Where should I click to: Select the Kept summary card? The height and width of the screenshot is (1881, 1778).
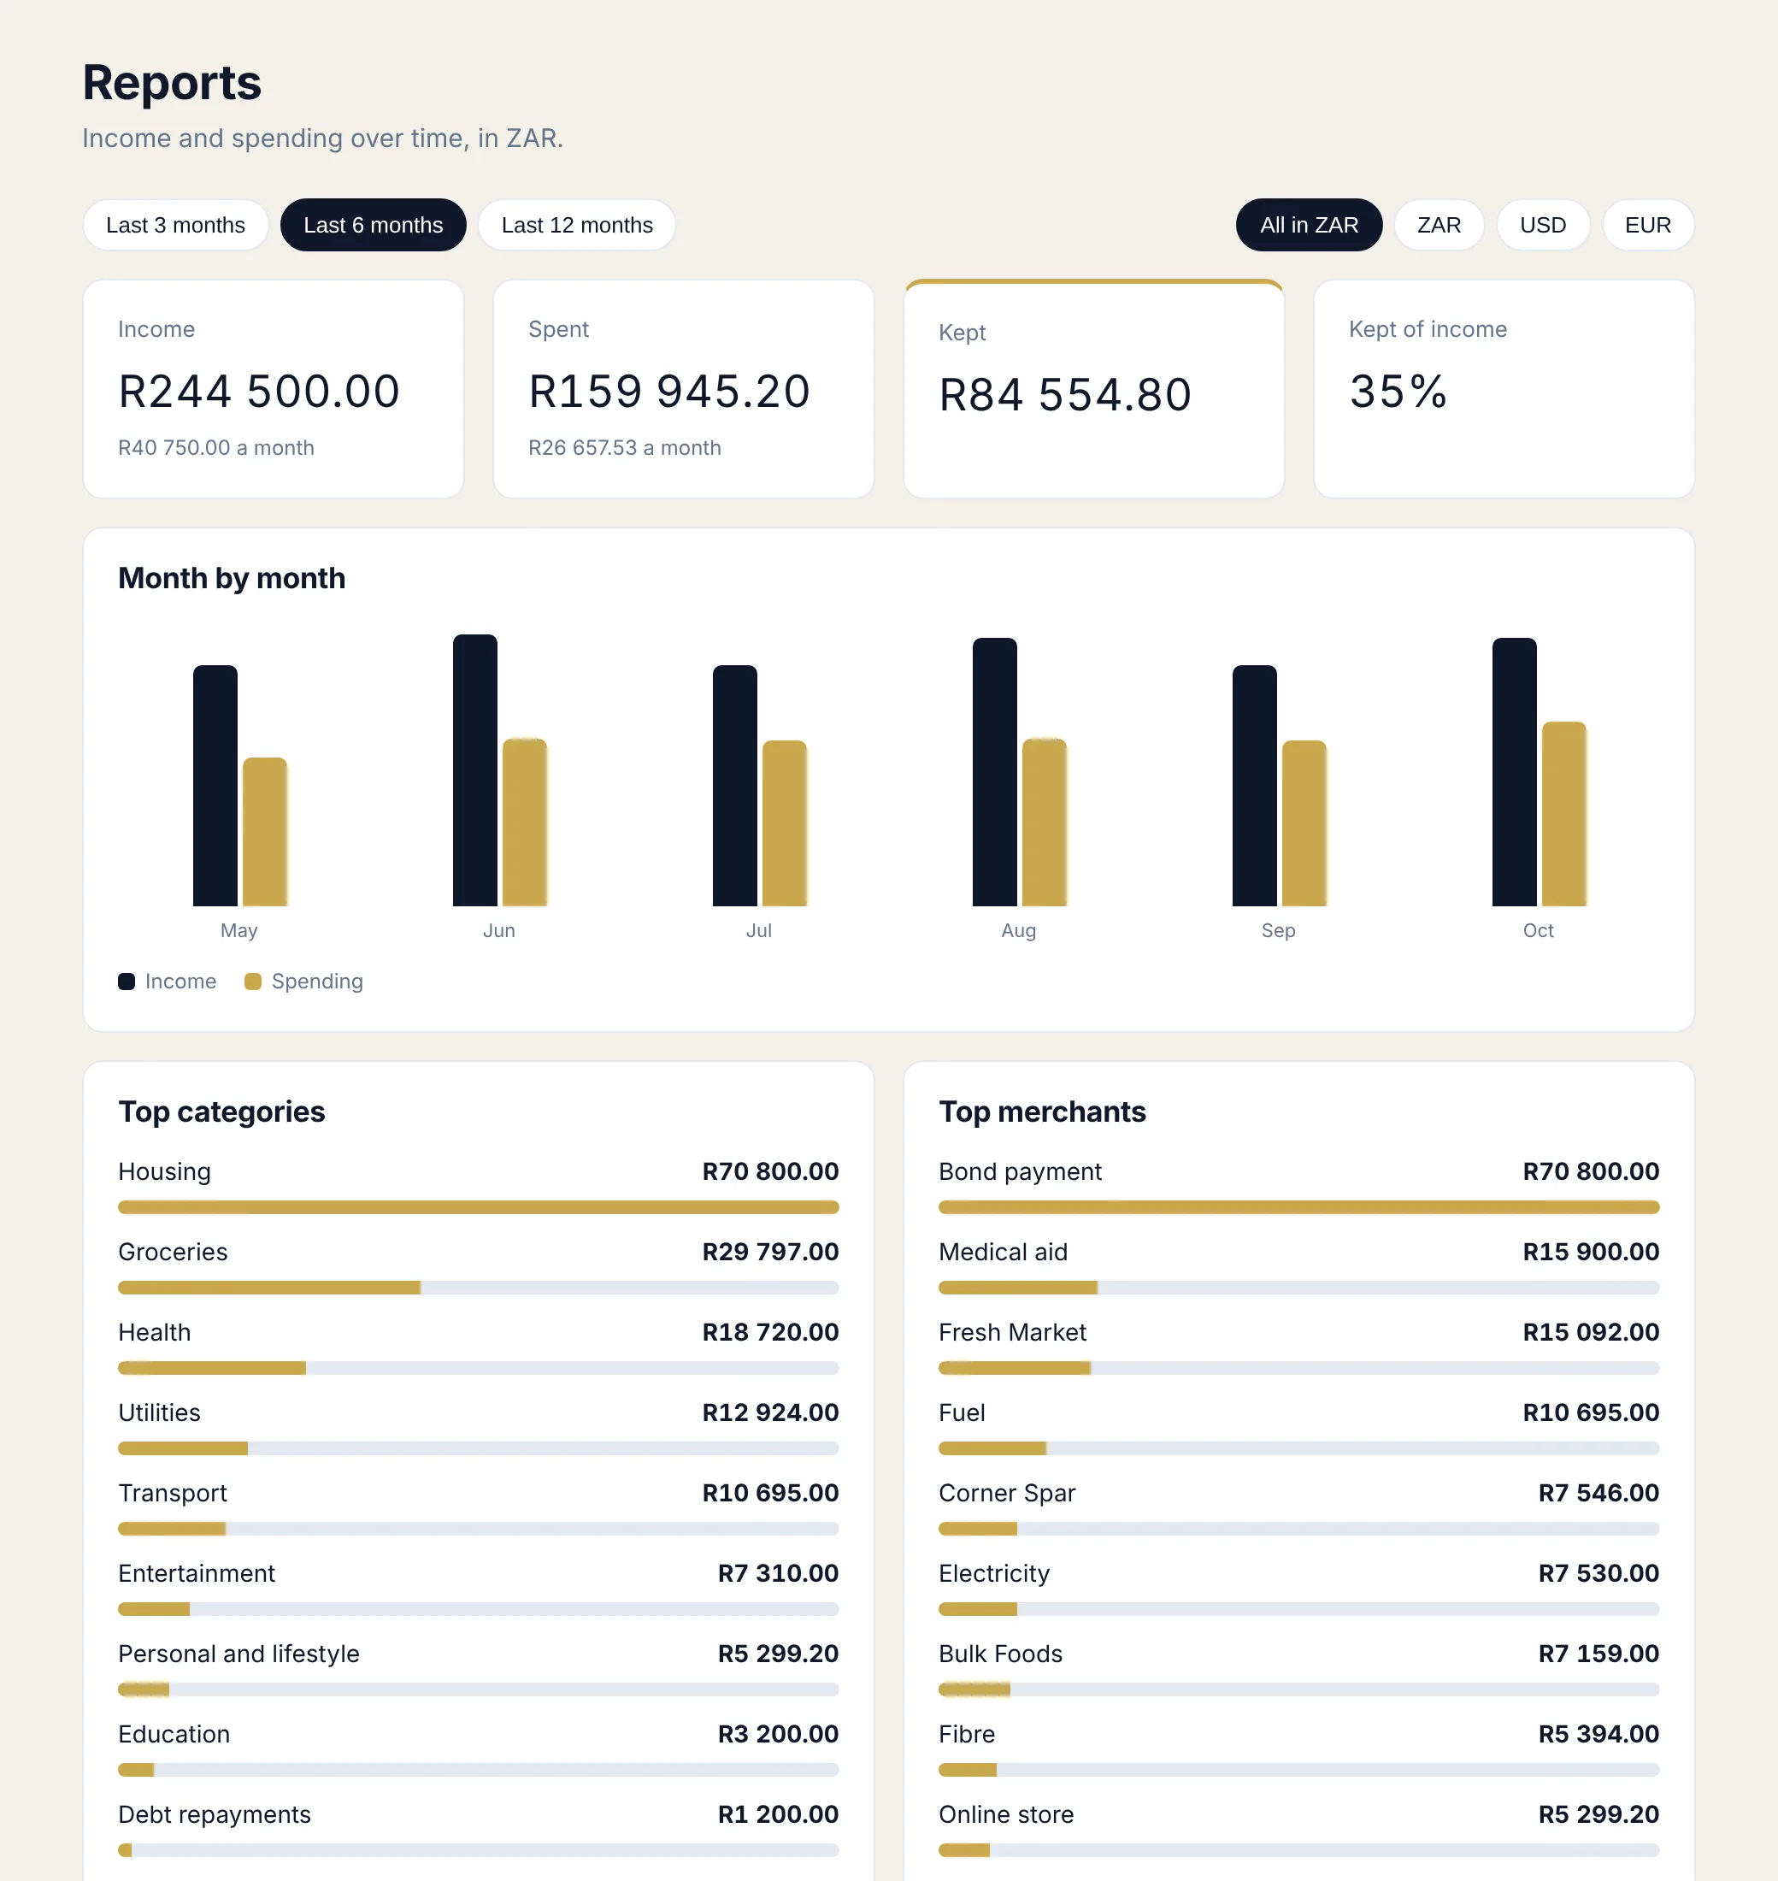[x=1093, y=389]
